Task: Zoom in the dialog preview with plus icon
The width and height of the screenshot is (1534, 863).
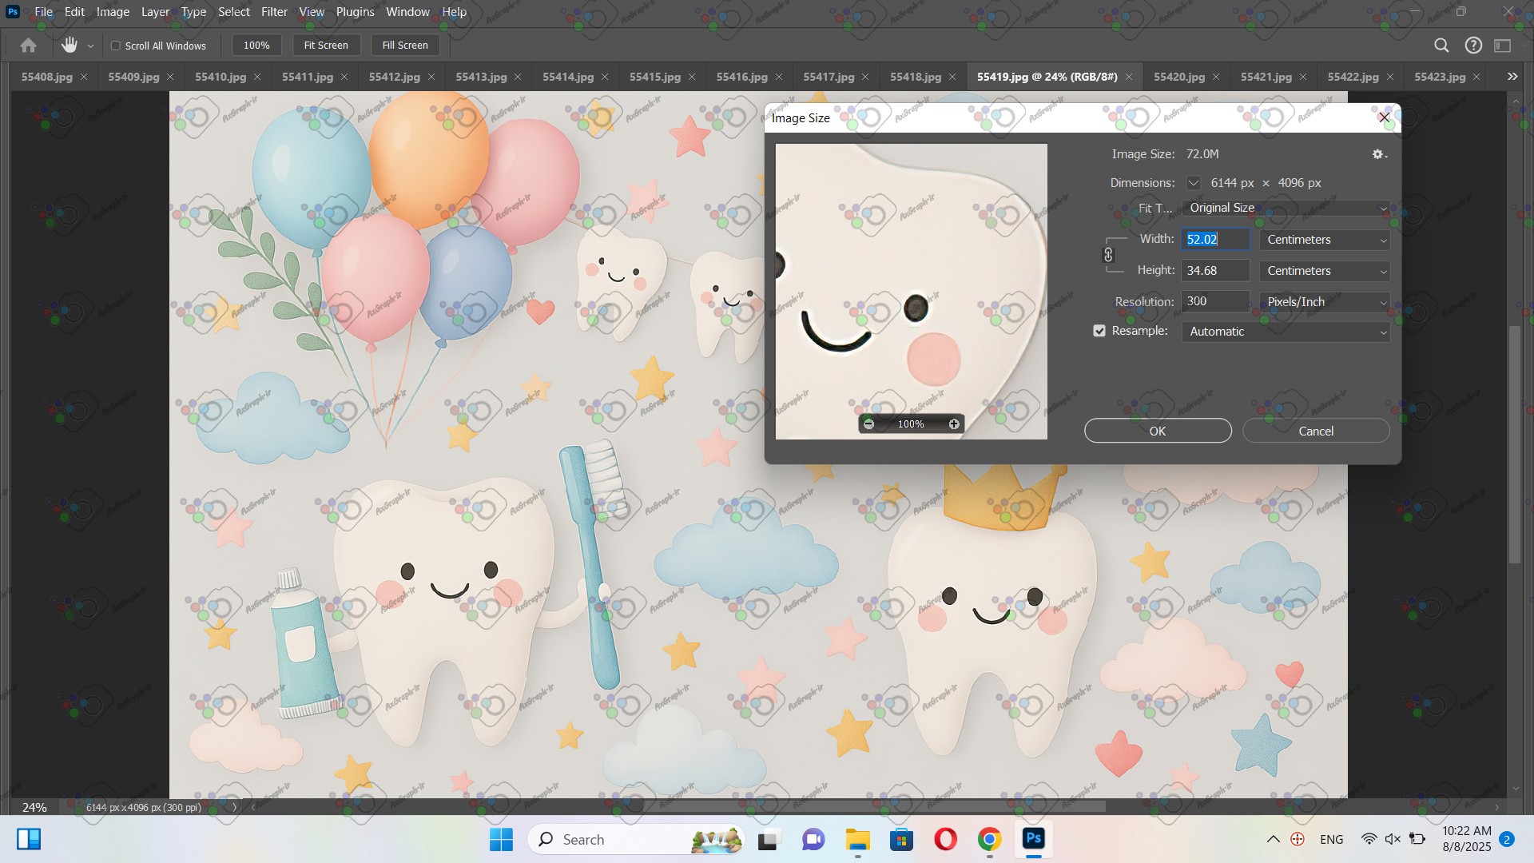Action: pos(954,424)
